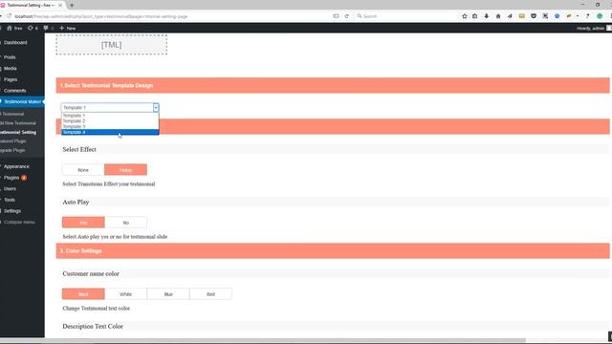This screenshot has width=612, height=344.
Task: Click the horizontal scrollbar at page bottom
Action: pos(262,340)
